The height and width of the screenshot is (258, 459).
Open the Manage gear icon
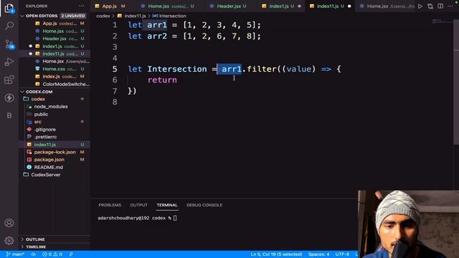coord(9,241)
